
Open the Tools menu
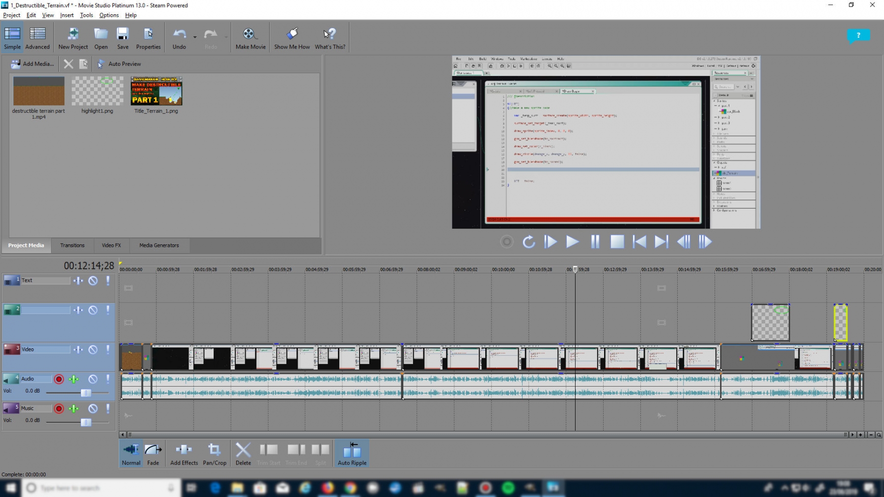(86, 15)
